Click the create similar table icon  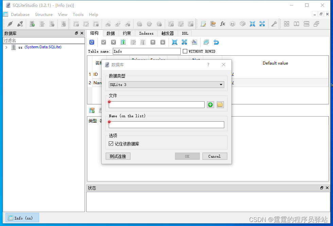coord(206,42)
